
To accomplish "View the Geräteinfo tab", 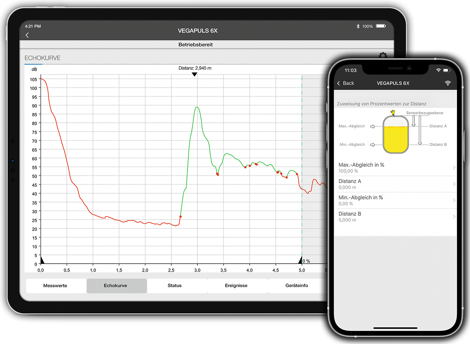I will tap(296, 285).
